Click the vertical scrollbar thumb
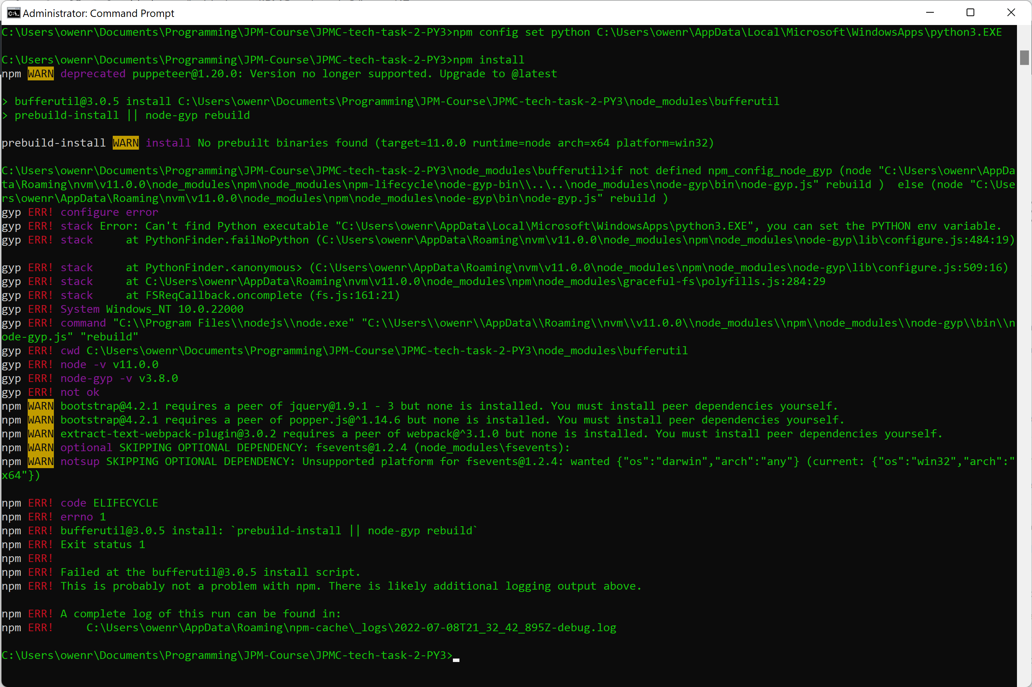Image resolution: width=1032 pixels, height=687 pixels. click(1024, 57)
